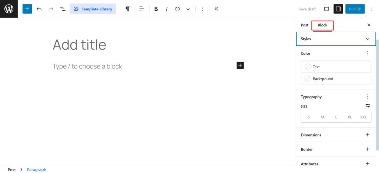The image size is (379, 173).
Task: Open the block inserter plus button
Action: 27,9
